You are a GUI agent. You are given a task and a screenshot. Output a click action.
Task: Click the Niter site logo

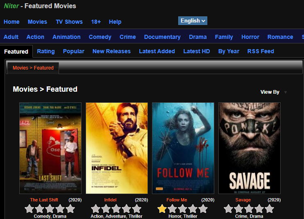pos(11,6)
